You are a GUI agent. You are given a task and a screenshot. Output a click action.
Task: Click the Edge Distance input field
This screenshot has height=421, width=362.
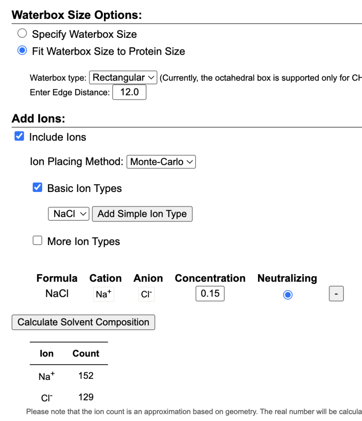pyautogui.click(x=129, y=92)
